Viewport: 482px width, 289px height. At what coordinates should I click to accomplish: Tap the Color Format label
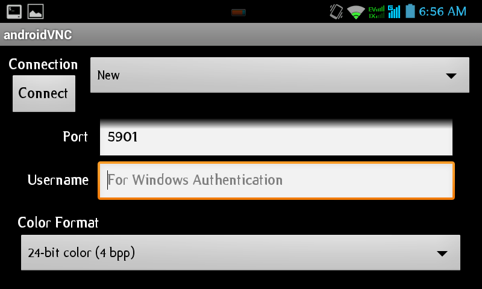coord(58,222)
